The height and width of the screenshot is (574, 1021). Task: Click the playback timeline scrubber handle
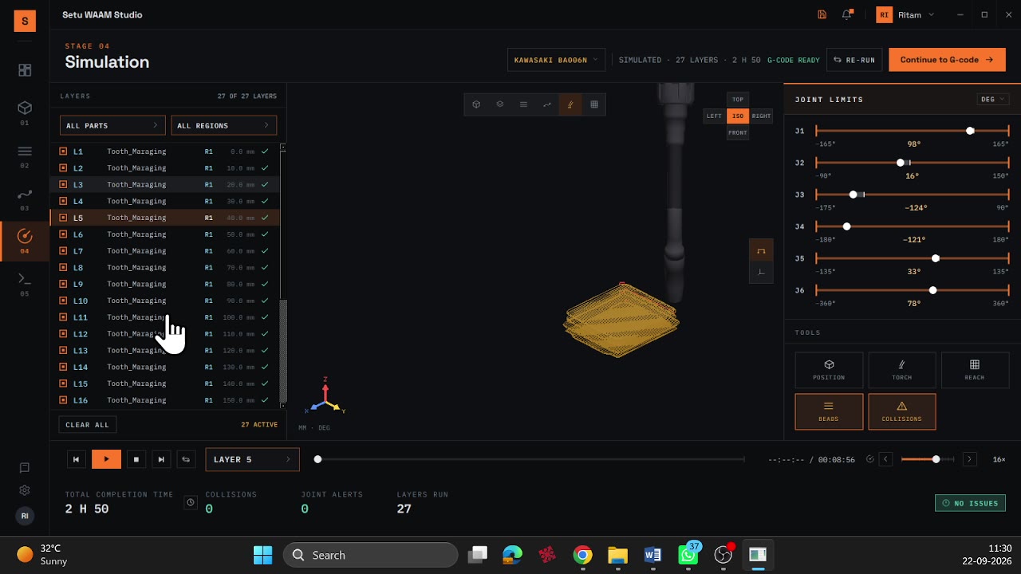317,459
